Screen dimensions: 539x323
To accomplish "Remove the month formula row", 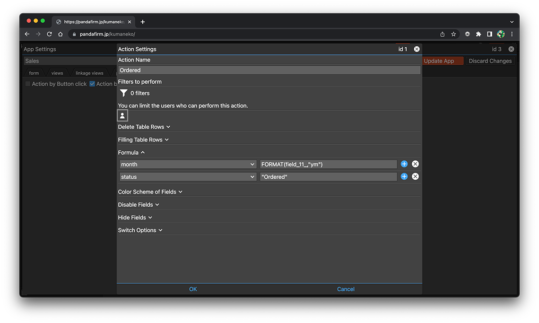I will pos(415,164).
